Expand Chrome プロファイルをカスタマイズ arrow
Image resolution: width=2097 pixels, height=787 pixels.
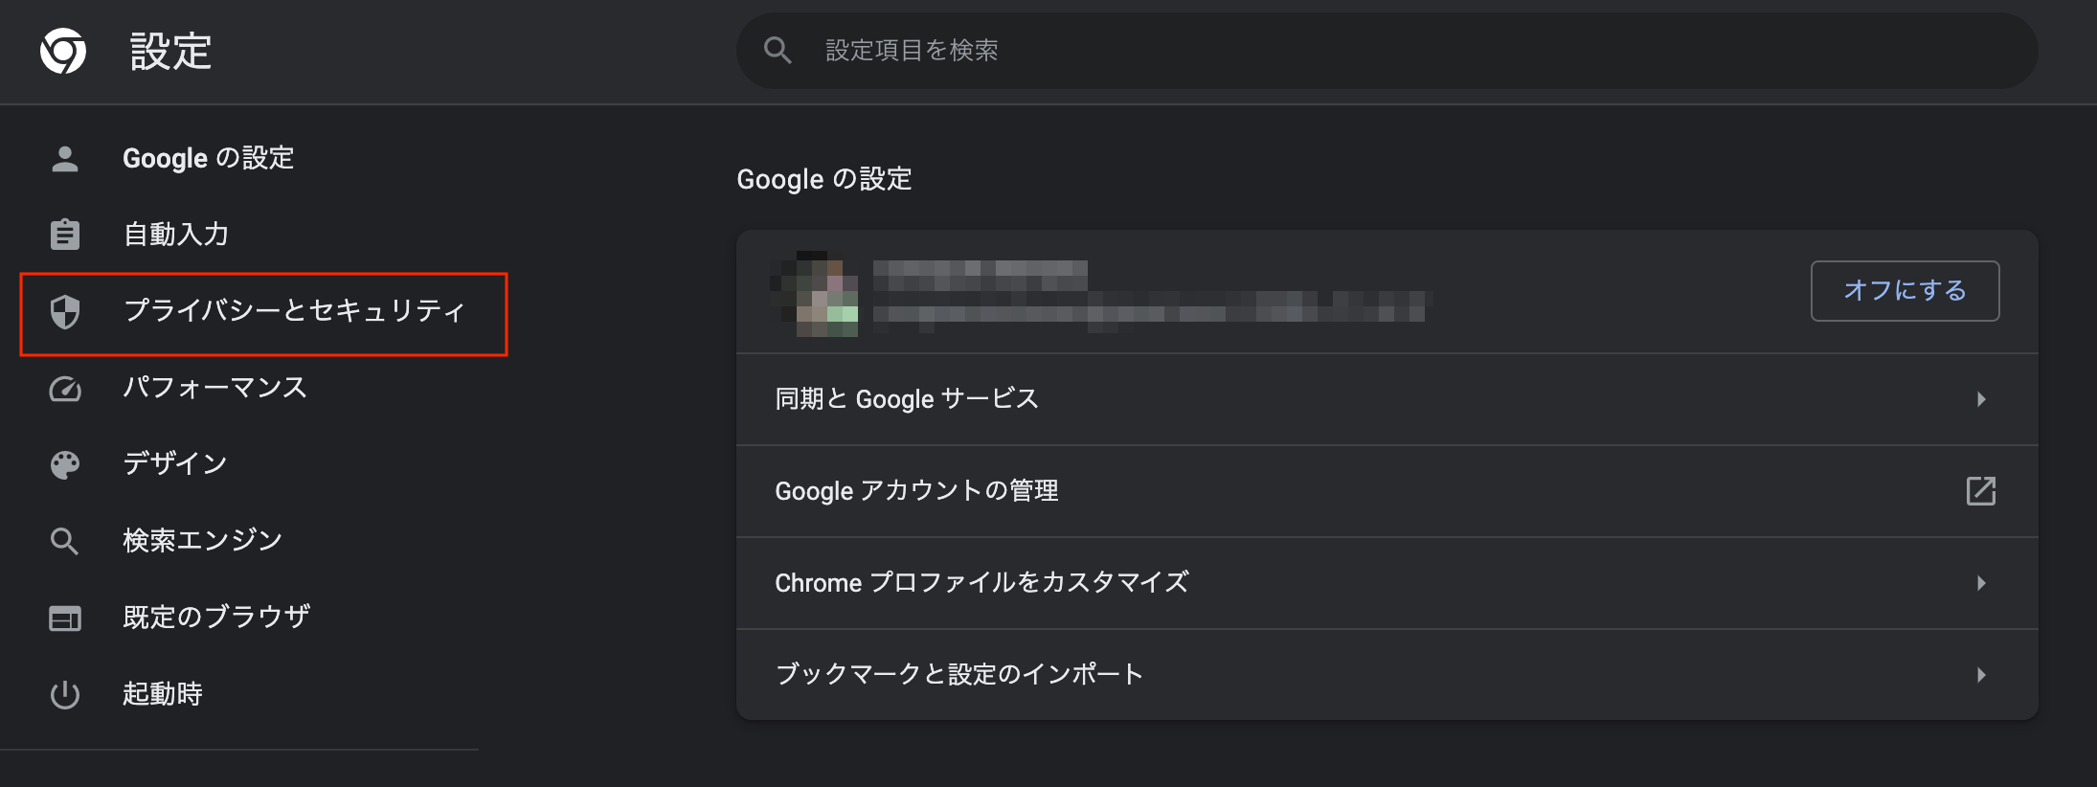[x=1981, y=583]
